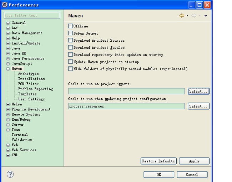Expand the Remote Systems node
Screen dimensions: 232x182
pos(8,115)
